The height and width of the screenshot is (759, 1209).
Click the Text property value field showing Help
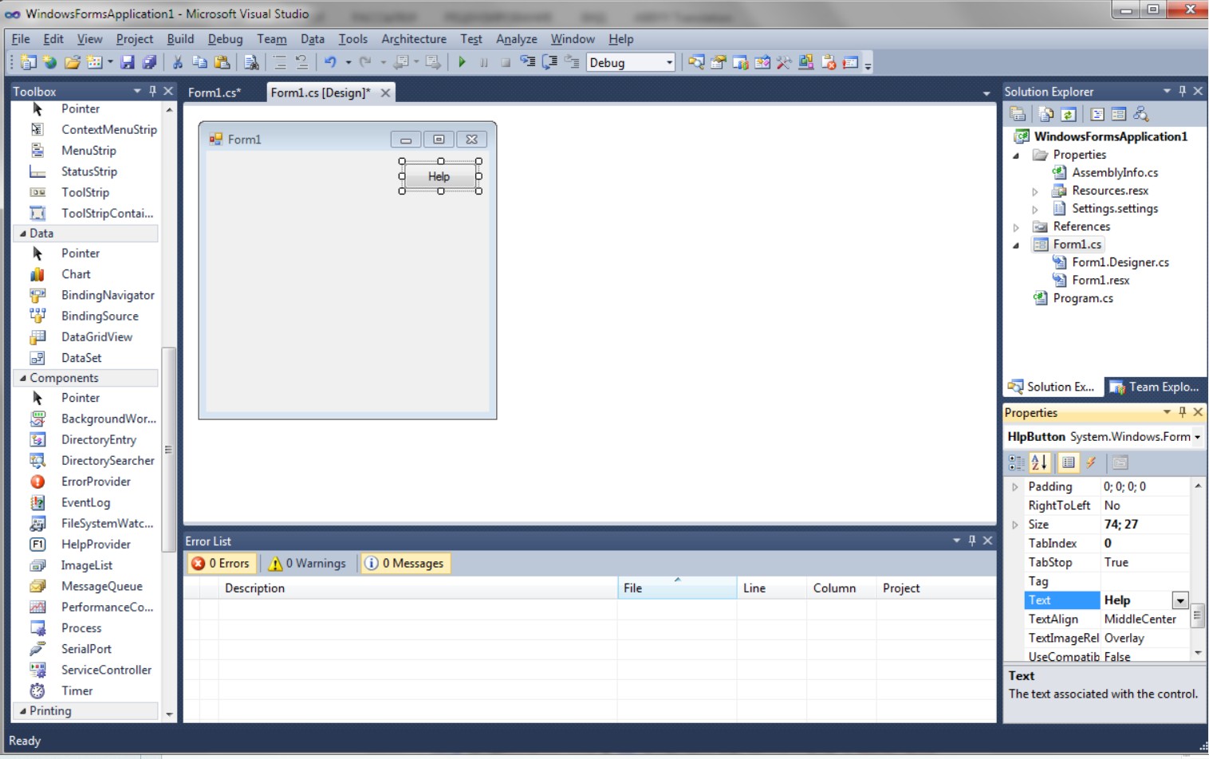point(1136,601)
